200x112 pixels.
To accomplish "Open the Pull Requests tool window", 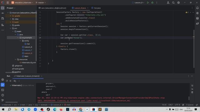I will (x=2, y=18).
